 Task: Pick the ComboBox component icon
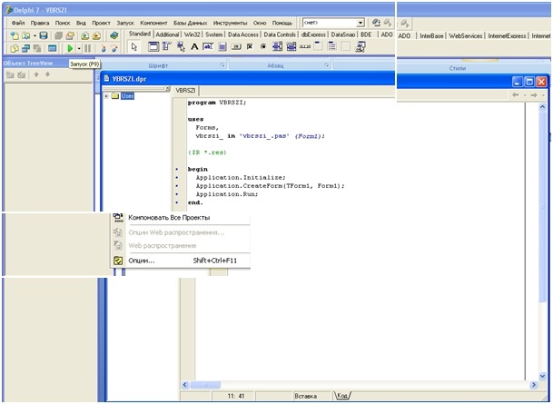(x=291, y=46)
